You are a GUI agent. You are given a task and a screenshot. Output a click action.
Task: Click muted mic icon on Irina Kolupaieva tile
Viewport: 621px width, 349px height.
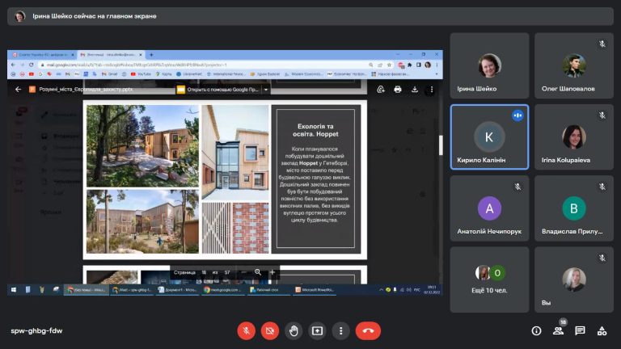tap(602, 116)
